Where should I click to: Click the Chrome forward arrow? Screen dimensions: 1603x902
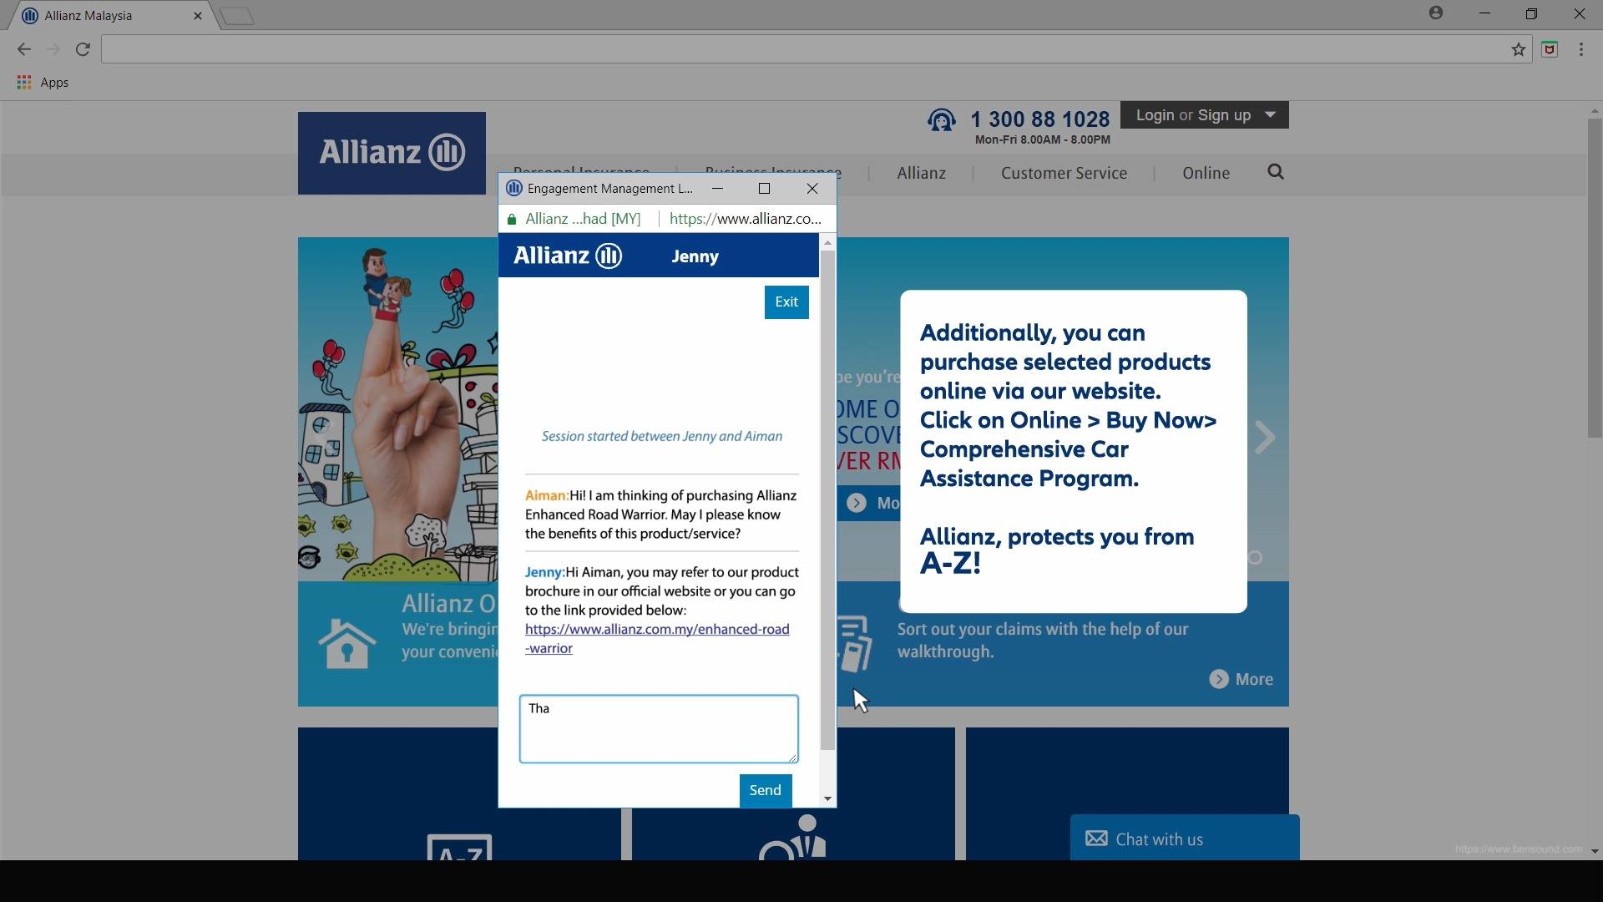coord(53,49)
